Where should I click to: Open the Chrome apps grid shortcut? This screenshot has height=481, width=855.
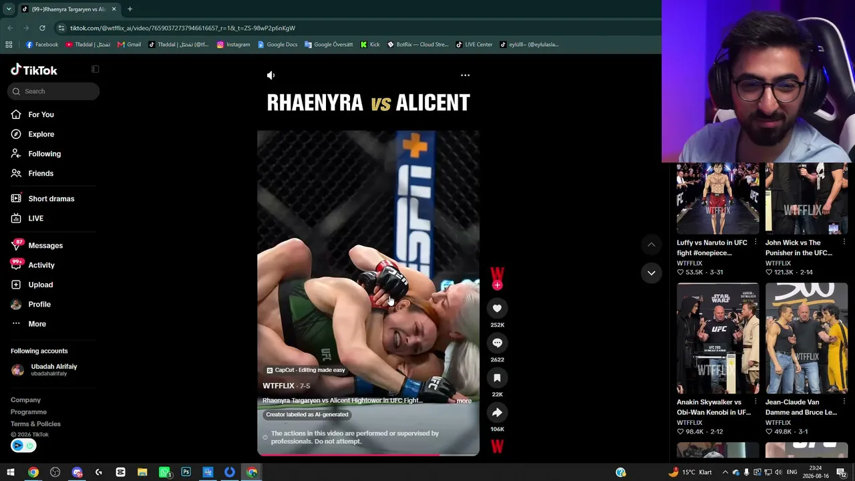tap(9, 45)
